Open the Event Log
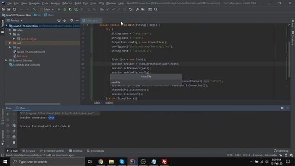295x166 pixels. coord(281,151)
